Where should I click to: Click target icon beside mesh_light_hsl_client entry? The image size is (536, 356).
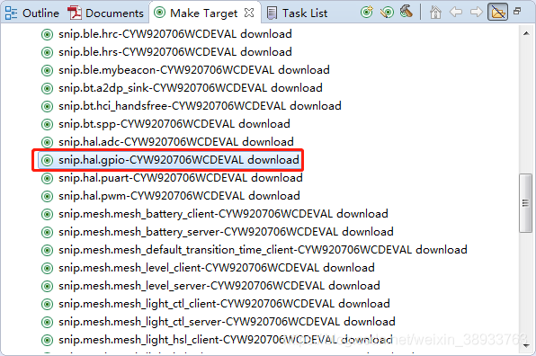[47, 341]
